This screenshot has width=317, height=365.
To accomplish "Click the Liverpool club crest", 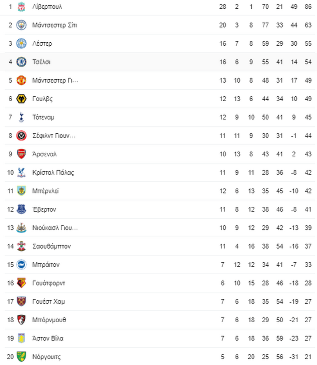I will click(x=21, y=7).
